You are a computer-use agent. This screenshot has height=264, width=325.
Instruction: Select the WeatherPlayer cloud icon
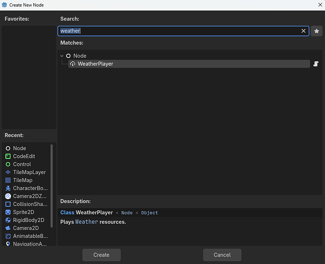pyautogui.click(x=73, y=64)
